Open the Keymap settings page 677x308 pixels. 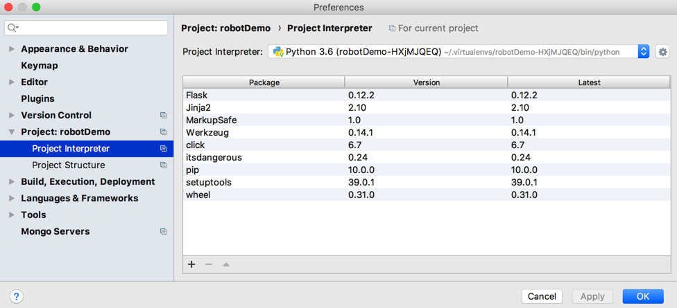tap(40, 66)
